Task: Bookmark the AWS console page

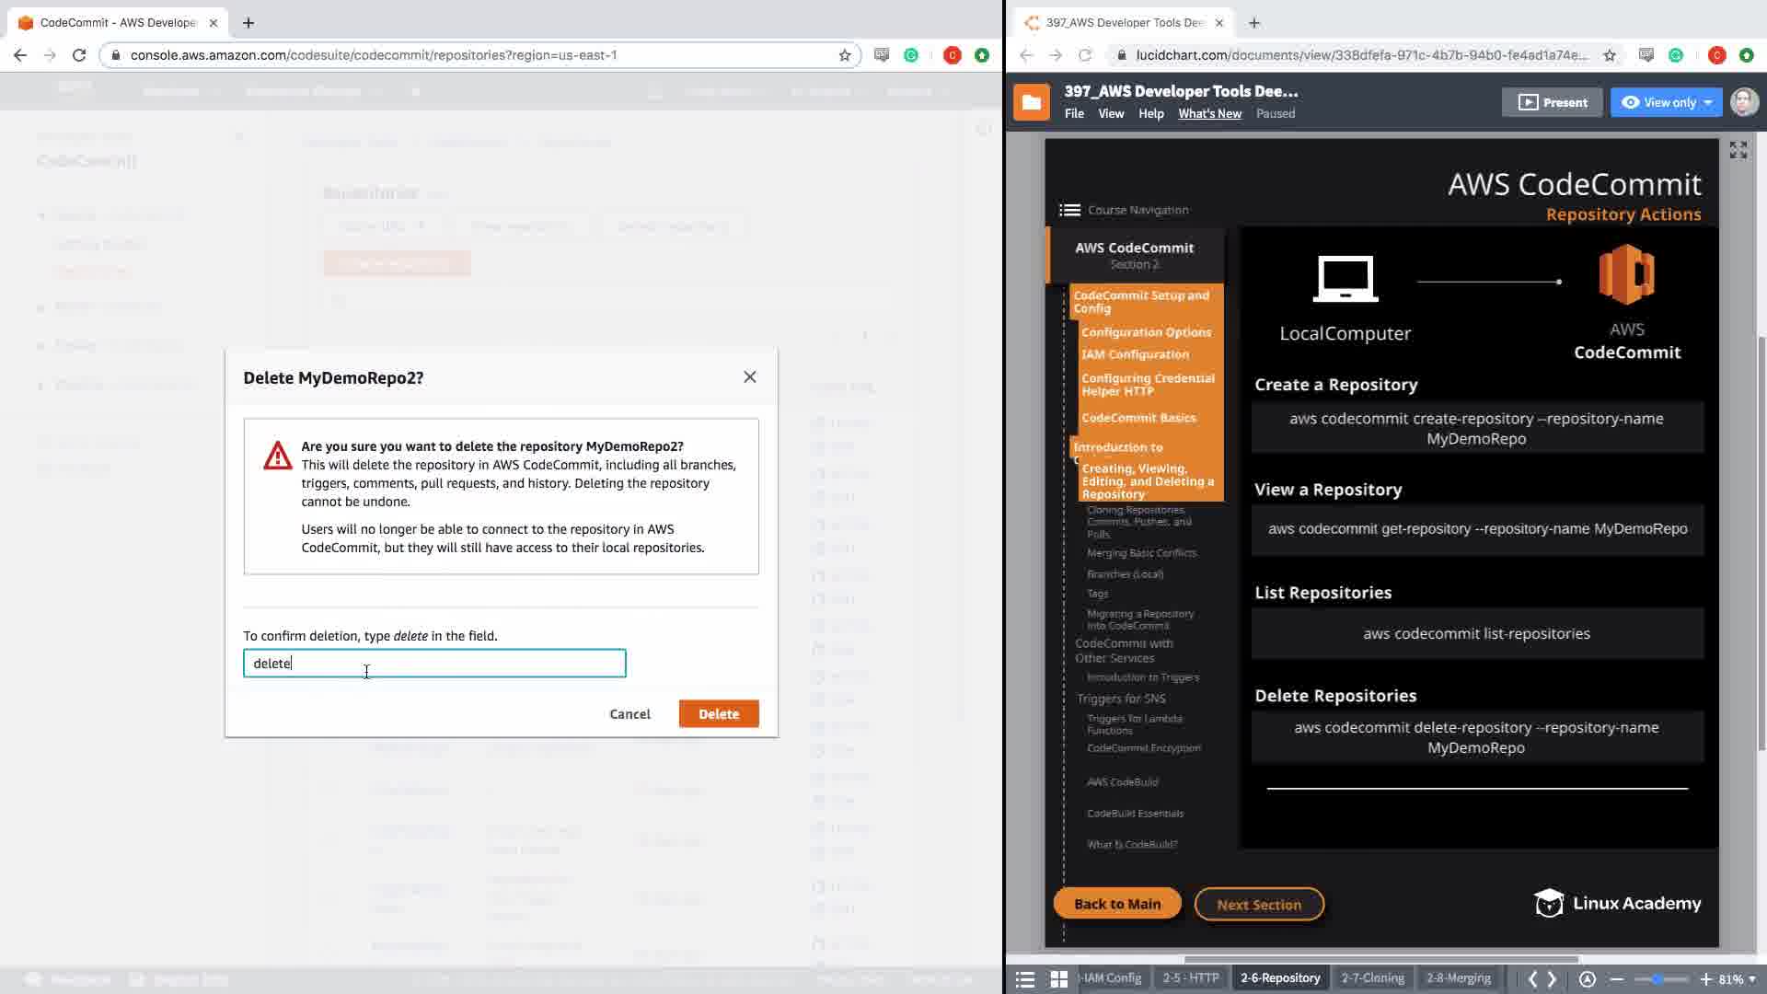Action: [x=845, y=55]
